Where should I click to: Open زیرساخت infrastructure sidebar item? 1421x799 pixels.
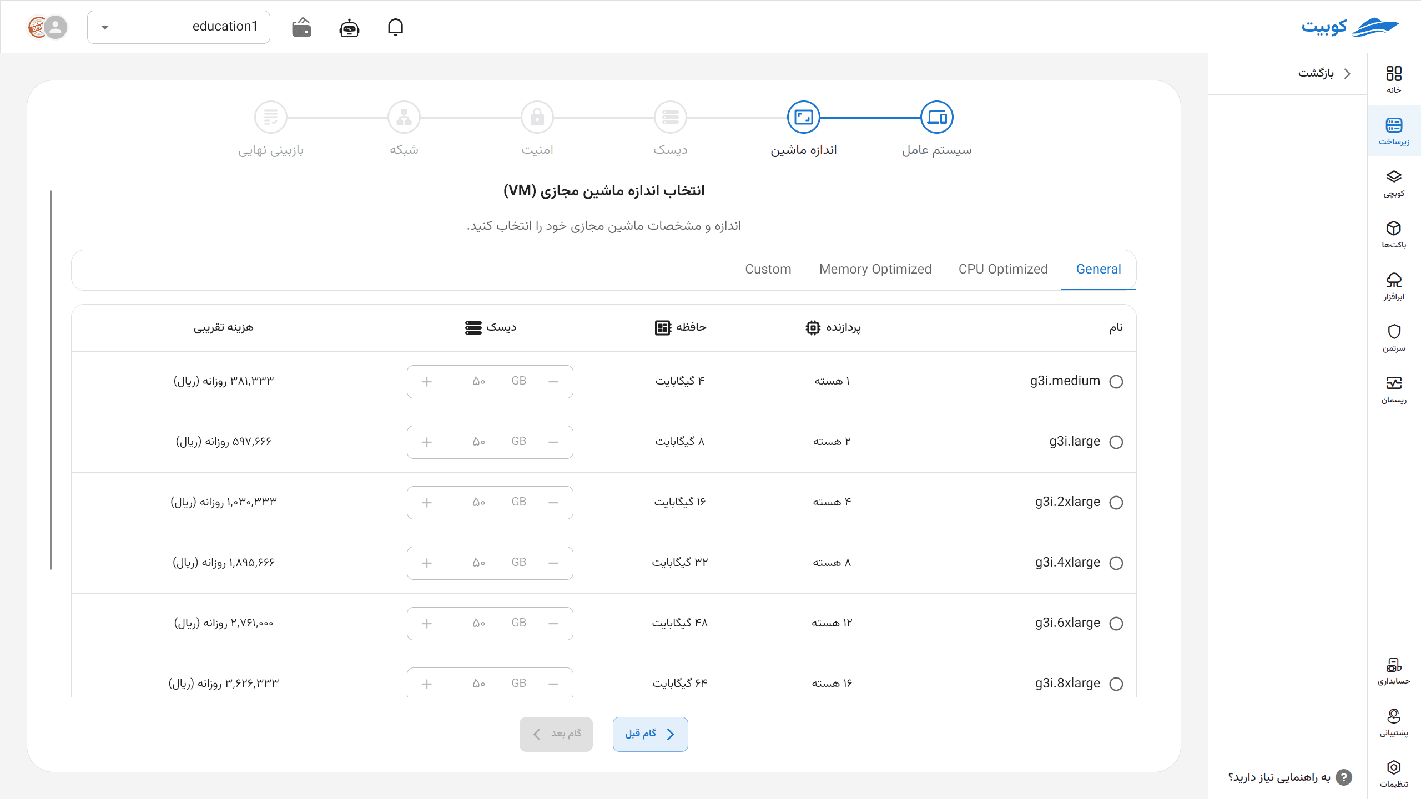tap(1394, 131)
